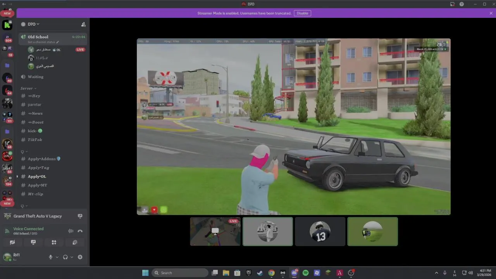Screen dimensions: 496x279
Task: Open the server with 504 badge
Action: 7,38
